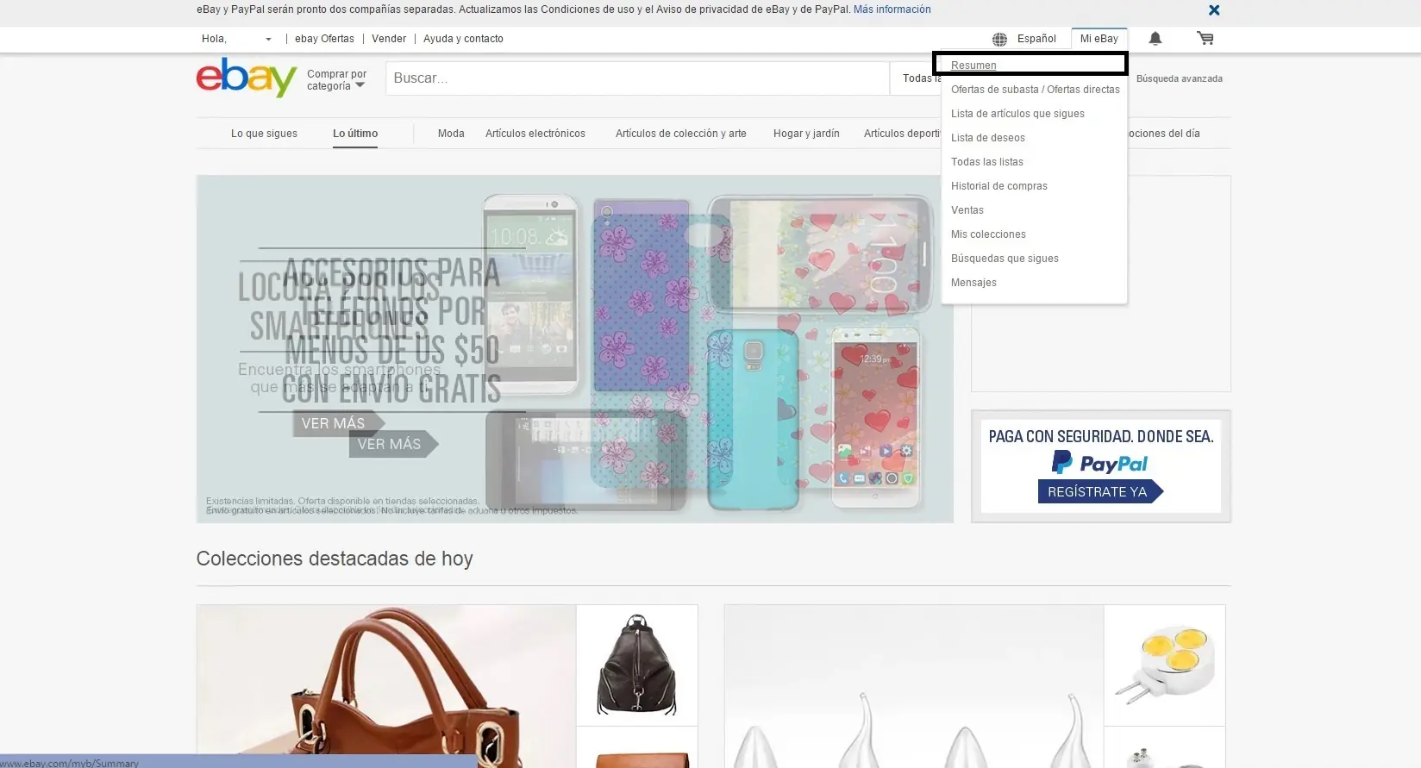Open ebay Ofertas link

point(324,39)
